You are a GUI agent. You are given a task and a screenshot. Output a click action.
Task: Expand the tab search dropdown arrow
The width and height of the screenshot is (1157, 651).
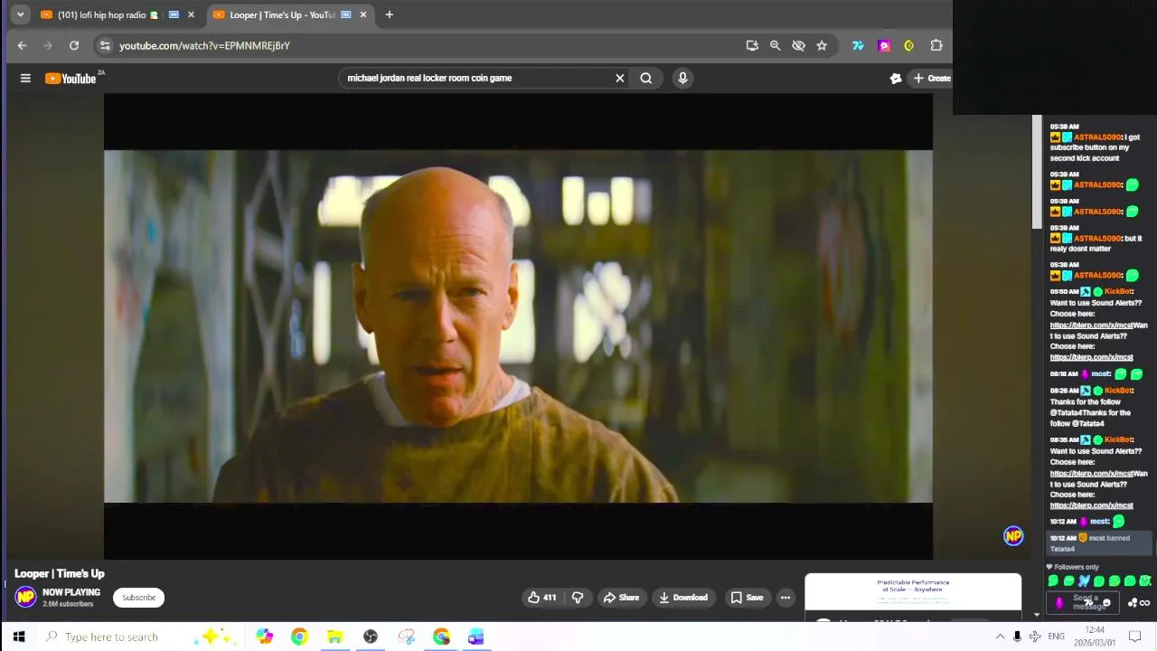[x=20, y=14]
